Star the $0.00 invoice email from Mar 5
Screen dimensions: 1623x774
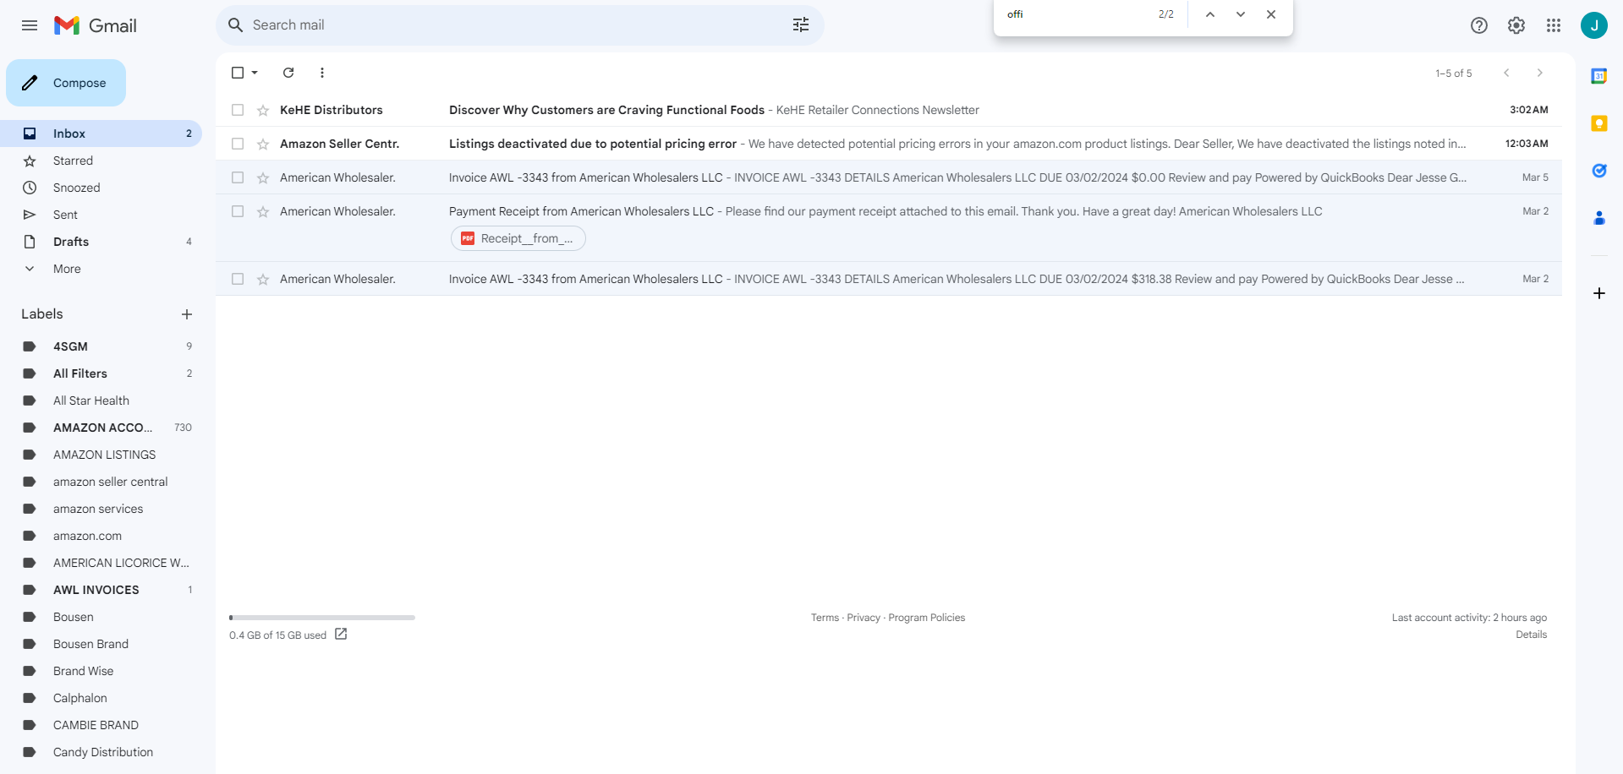click(x=263, y=177)
